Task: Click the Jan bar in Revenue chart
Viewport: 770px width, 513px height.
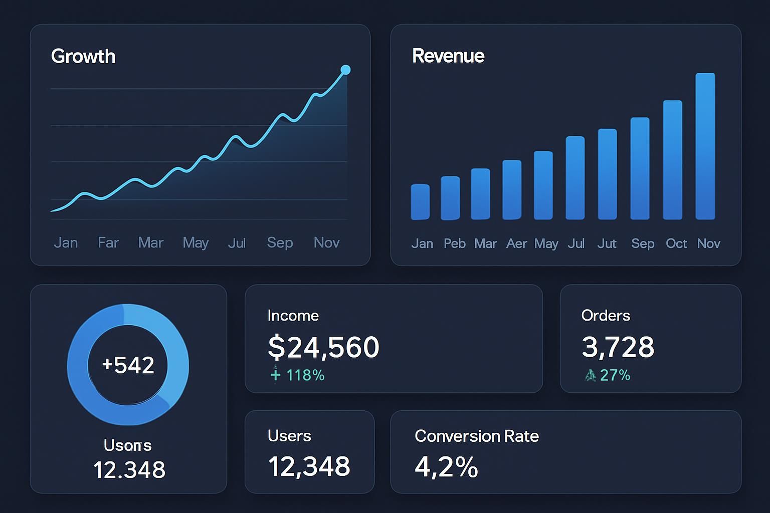Action: click(x=420, y=202)
